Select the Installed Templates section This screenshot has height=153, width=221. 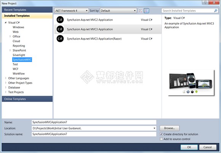pos(27,16)
